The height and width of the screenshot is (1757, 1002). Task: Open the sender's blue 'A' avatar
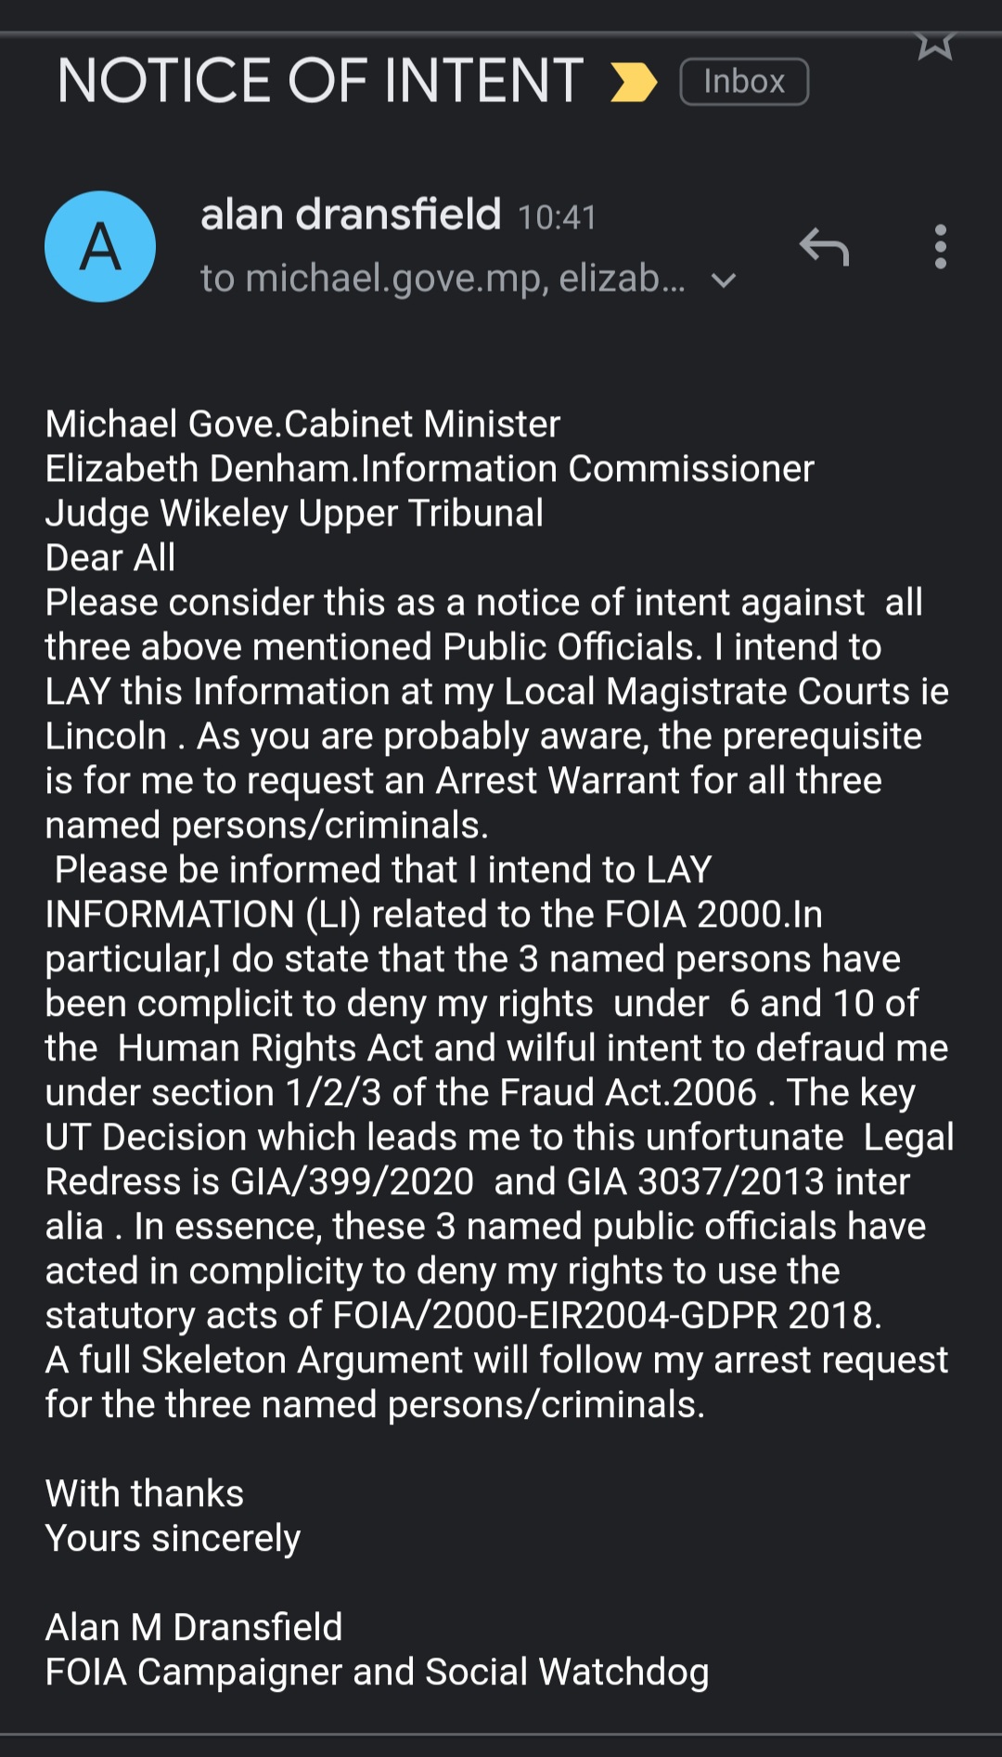[100, 247]
